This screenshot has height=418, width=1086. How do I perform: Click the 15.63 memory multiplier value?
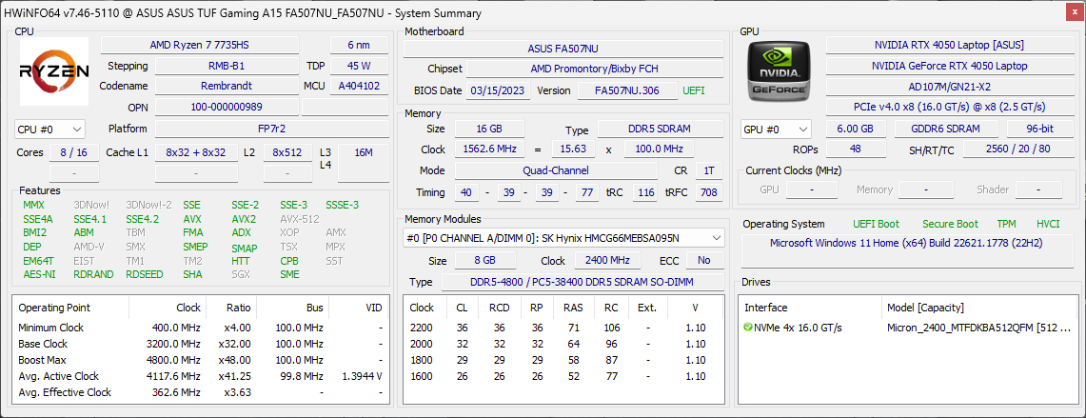coord(574,149)
